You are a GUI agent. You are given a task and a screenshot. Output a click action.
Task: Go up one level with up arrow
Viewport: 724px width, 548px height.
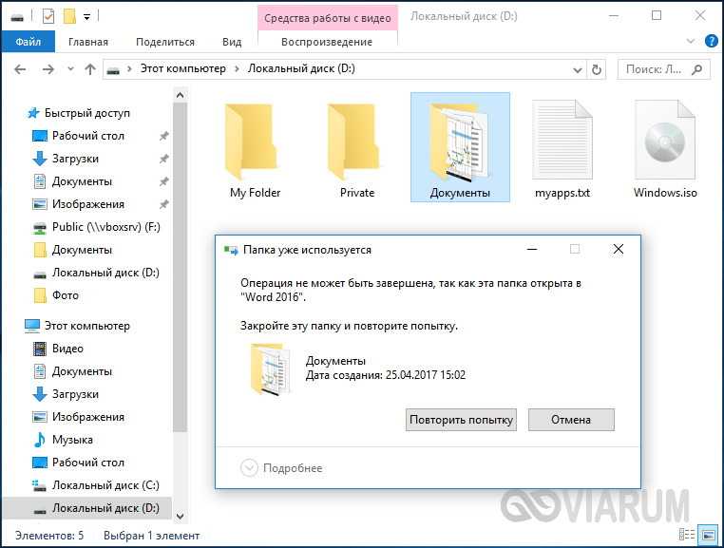tap(90, 69)
